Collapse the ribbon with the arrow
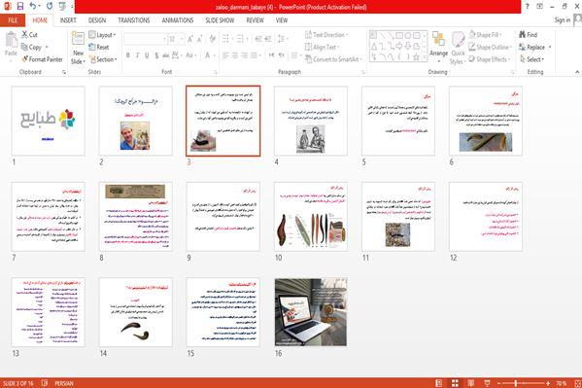The image size is (582, 388). (577, 72)
